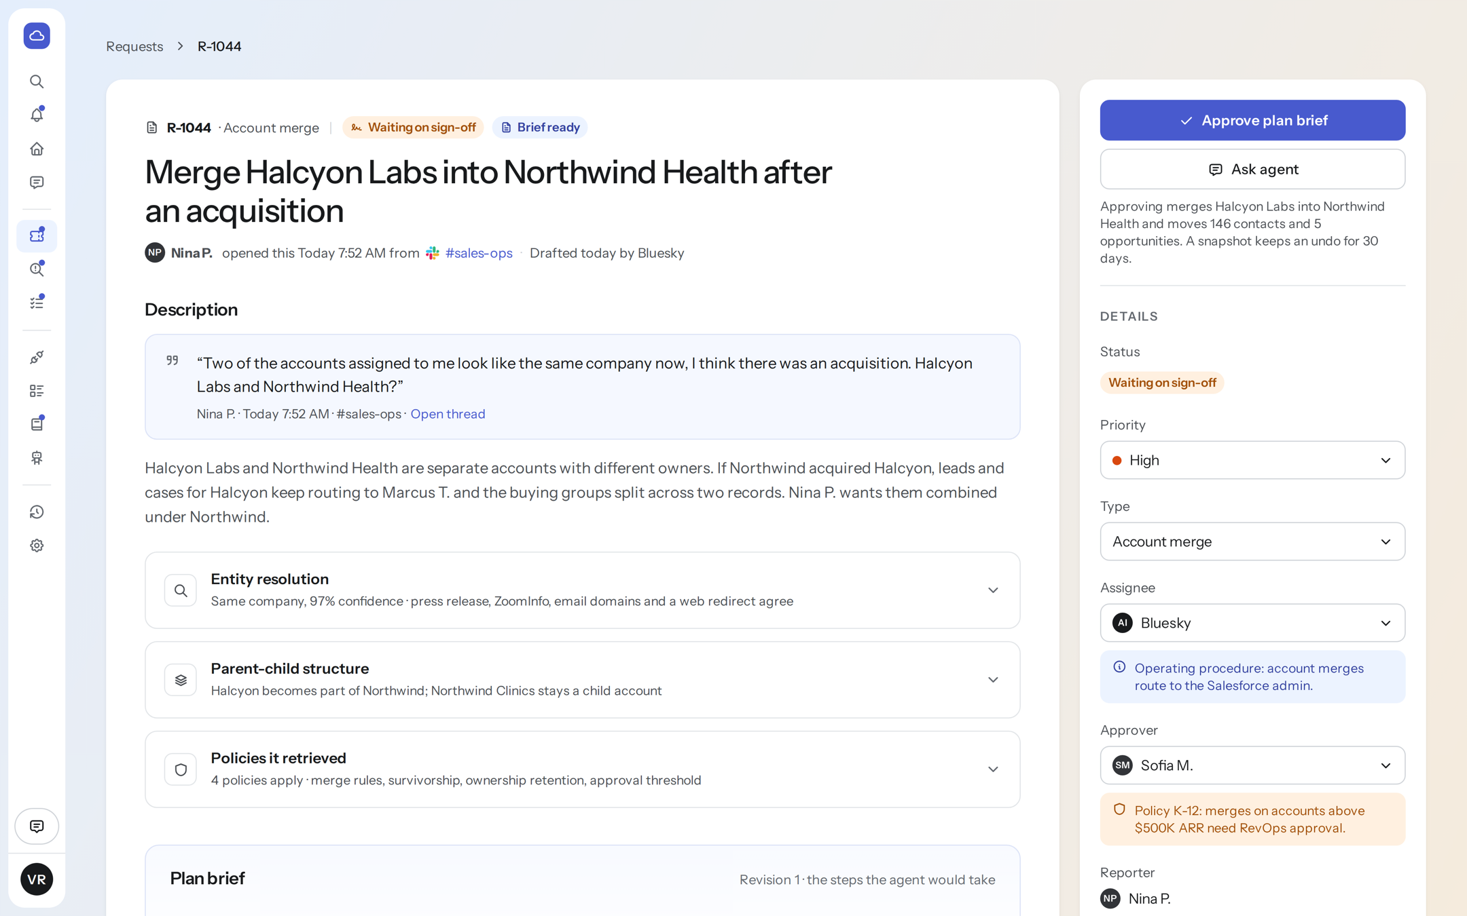Image resolution: width=1467 pixels, height=916 pixels.
Task: Open the Assignee dropdown showing Bluesky
Action: pos(1252,623)
